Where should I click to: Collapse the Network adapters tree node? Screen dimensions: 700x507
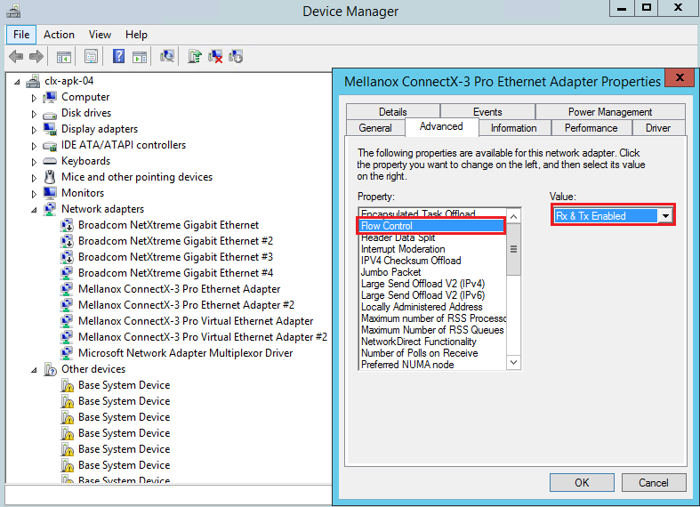(x=35, y=210)
